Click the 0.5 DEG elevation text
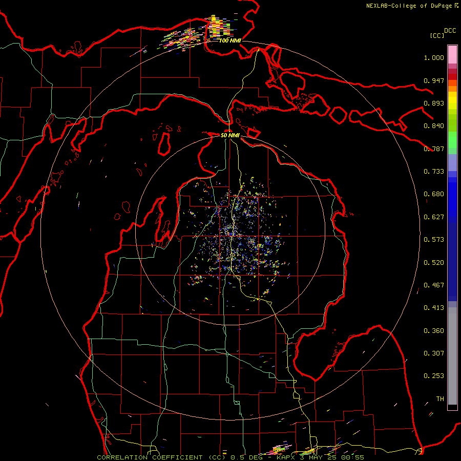 tap(246, 457)
